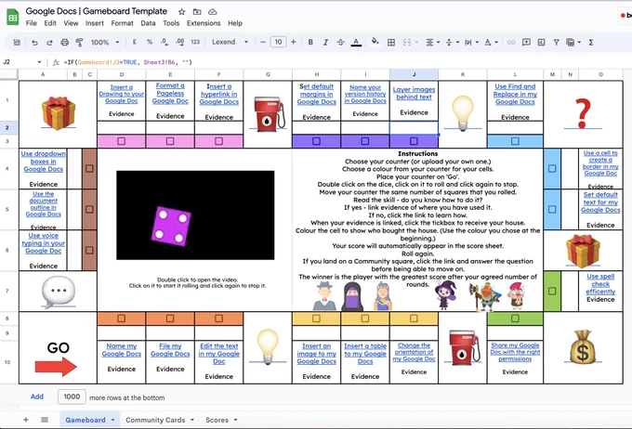The width and height of the screenshot is (632, 429).
Task: Click the purple dice video thumbnail
Action: coord(195,215)
